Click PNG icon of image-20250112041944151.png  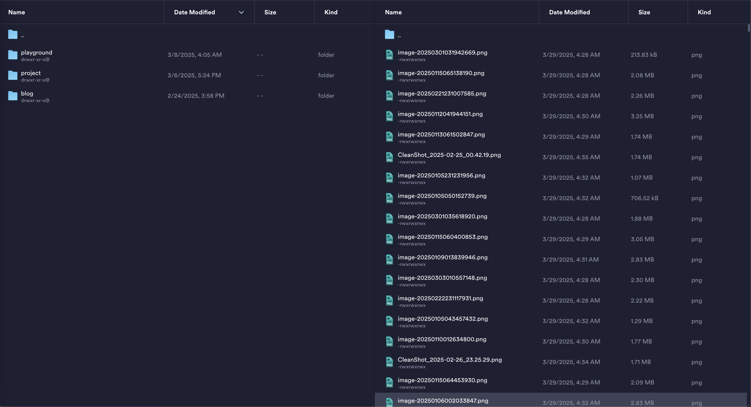390,116
